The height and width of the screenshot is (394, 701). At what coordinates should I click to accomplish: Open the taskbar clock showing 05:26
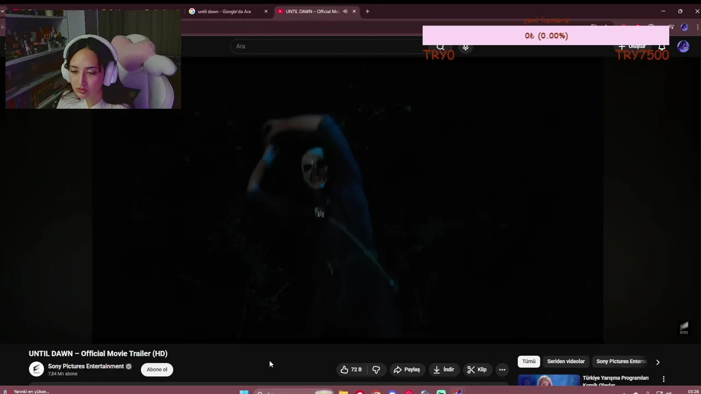coord(693,391)
